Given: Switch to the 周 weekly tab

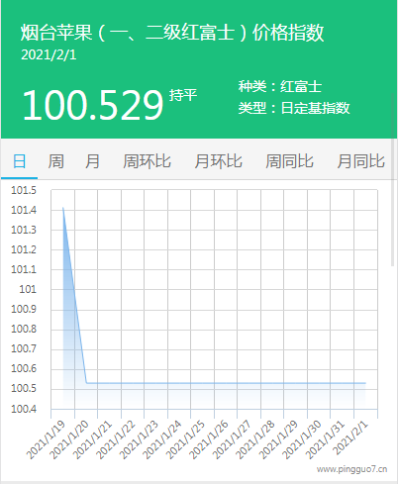Looking at the screenshot, I should tap(55, 161).
